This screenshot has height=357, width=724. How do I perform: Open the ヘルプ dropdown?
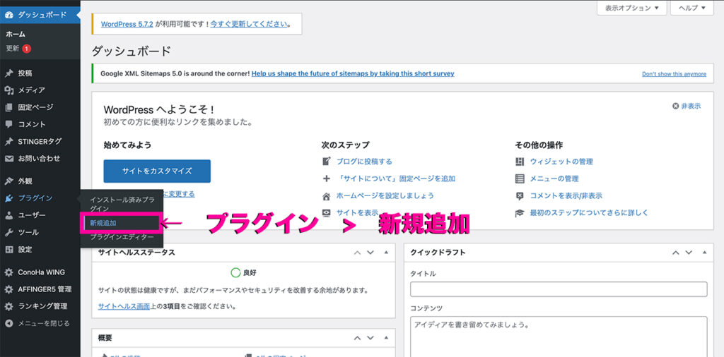[692, 8]
